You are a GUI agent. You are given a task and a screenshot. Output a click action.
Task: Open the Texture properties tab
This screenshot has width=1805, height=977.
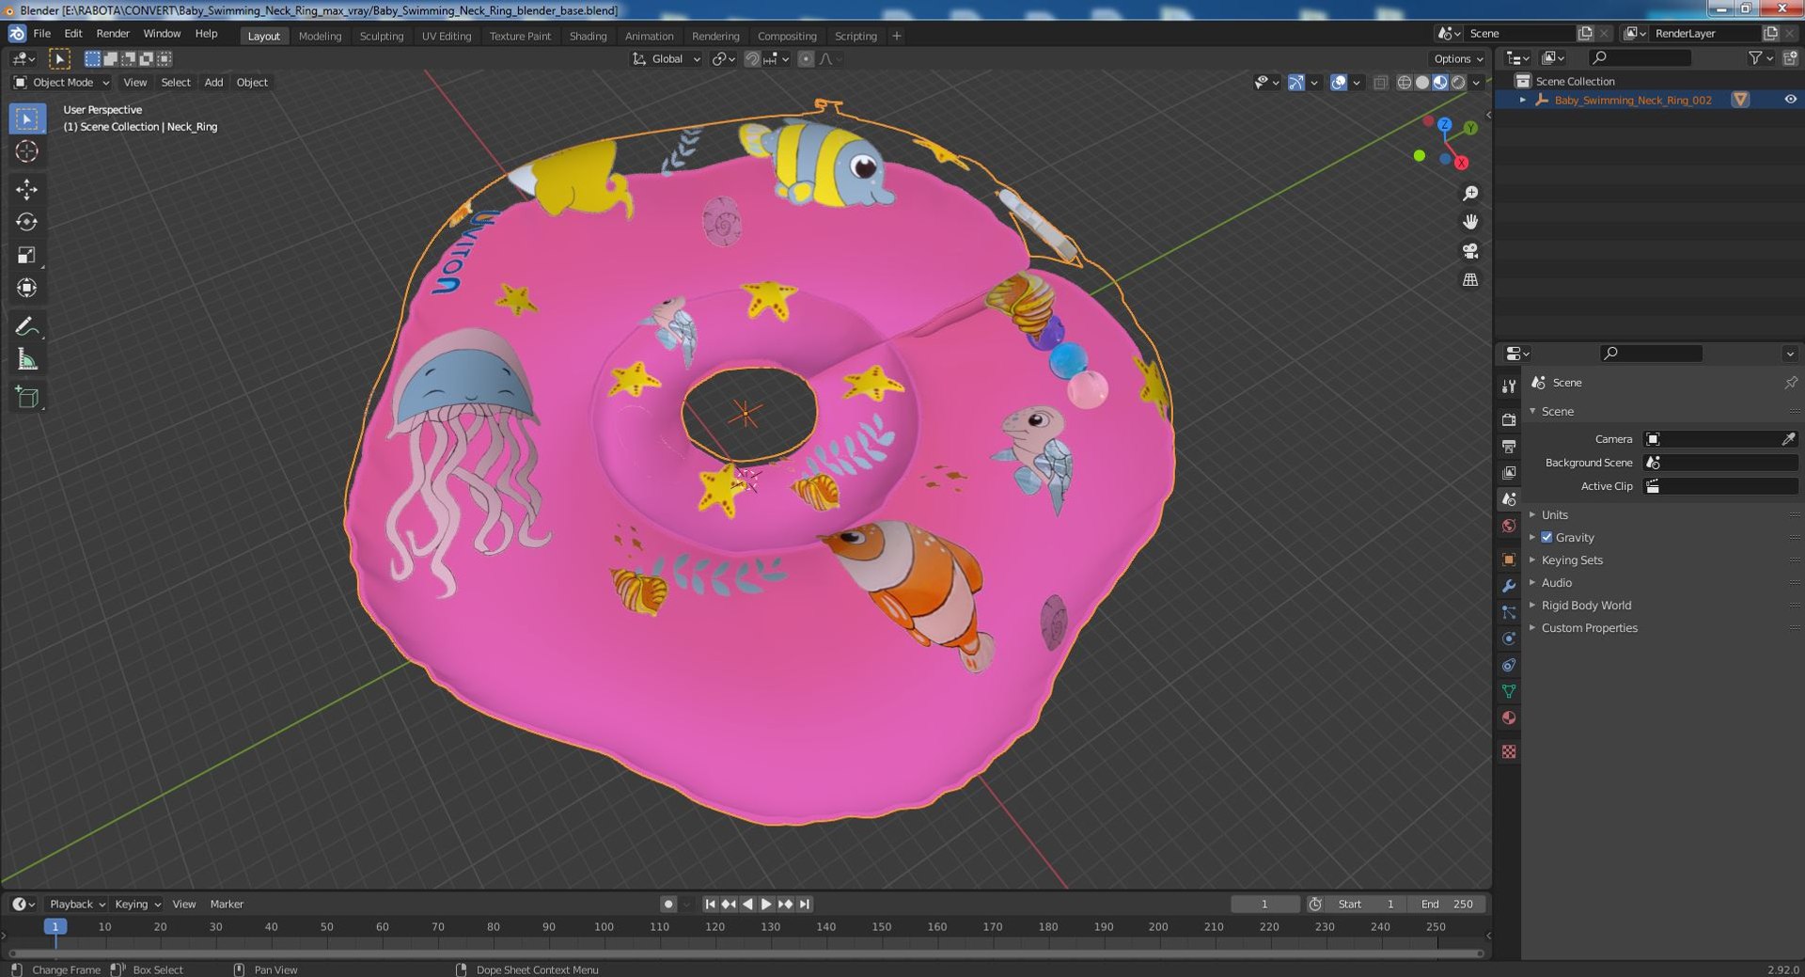pos(1509,751)
